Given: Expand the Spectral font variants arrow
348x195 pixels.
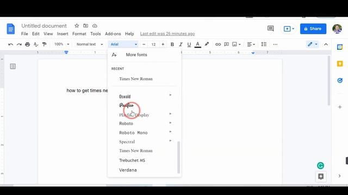Looking at the screenshot, I should (x=170, y=141).
